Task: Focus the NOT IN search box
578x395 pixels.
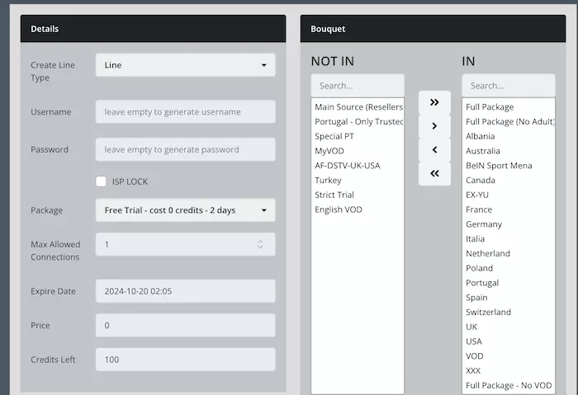Action: tap(357, 86)
